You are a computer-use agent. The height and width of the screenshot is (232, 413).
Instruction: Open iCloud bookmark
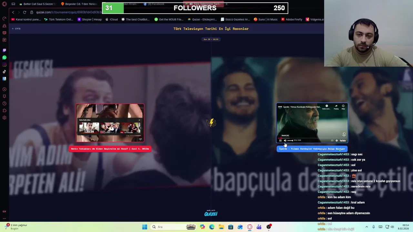click(x=112, y=19)
